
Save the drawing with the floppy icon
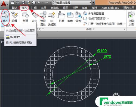23,3
